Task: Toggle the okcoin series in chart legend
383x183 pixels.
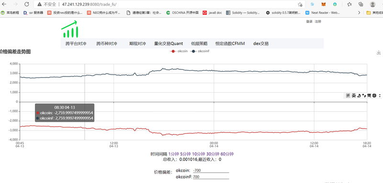Action: [179, 51]
